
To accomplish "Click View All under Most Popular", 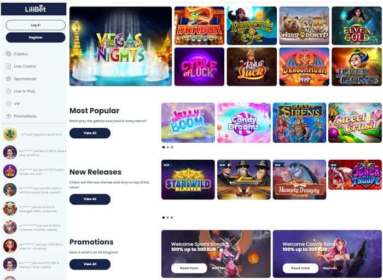I will 90,133.
